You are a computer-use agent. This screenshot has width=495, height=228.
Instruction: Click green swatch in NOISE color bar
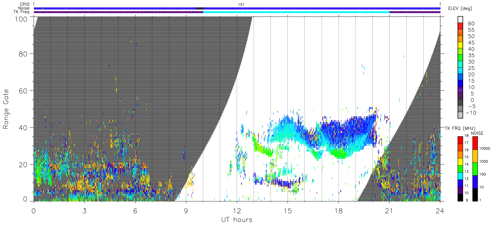pyautogui.click(x=475, y=168)
